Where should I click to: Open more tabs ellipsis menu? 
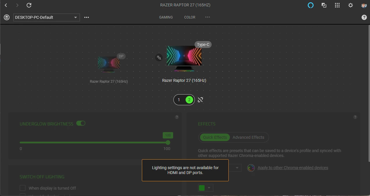click(x=208, y=17)
